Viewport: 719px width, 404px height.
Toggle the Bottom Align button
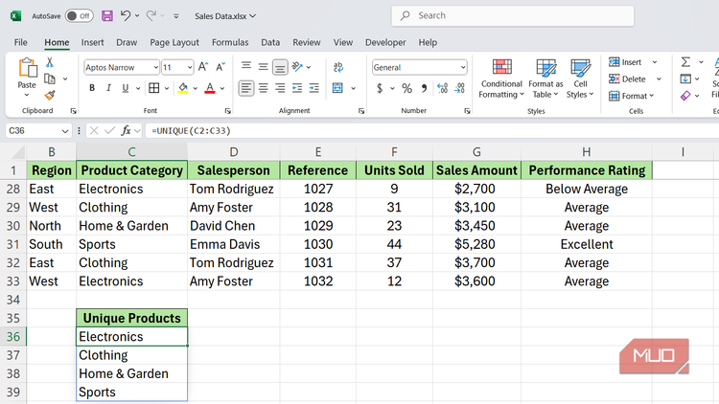coord(280,67)
